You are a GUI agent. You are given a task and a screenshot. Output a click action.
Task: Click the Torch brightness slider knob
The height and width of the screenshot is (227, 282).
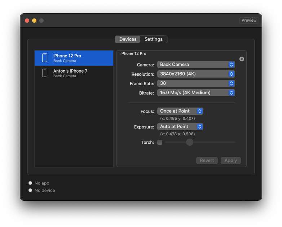pyautogui.click(x=190, y=142)
